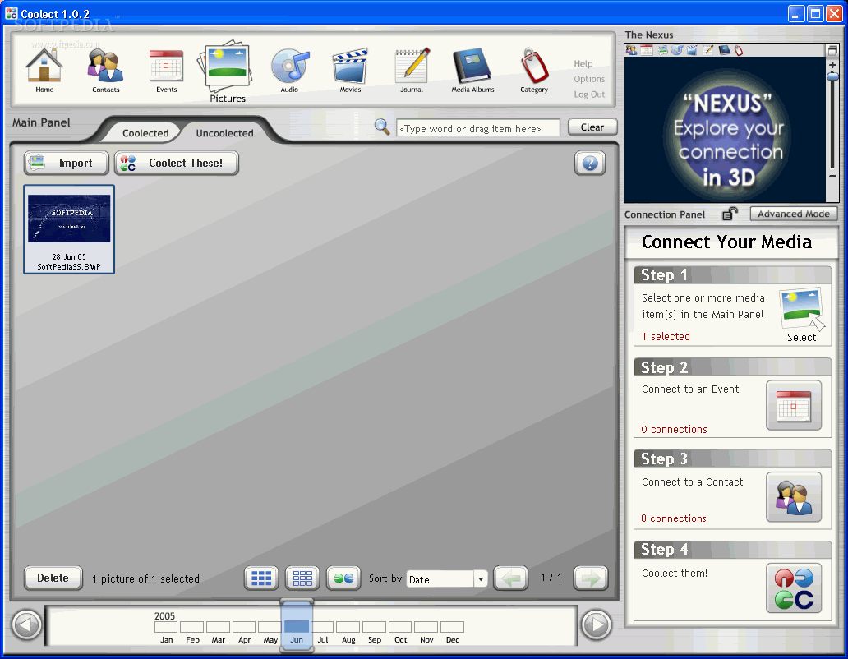Connect to a Contact in Step 3

(794, 497)
